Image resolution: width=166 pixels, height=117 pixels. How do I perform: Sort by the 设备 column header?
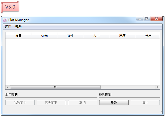18,36
